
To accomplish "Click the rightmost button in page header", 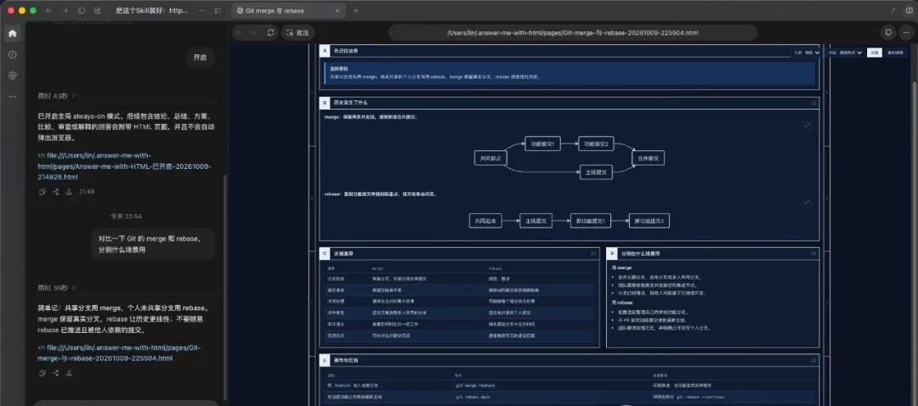I will (894, 53).
